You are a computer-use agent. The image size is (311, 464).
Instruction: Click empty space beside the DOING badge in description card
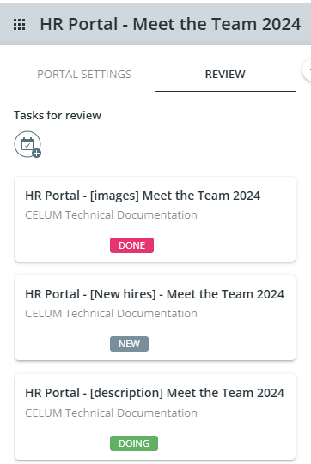(x=225, y=443)
